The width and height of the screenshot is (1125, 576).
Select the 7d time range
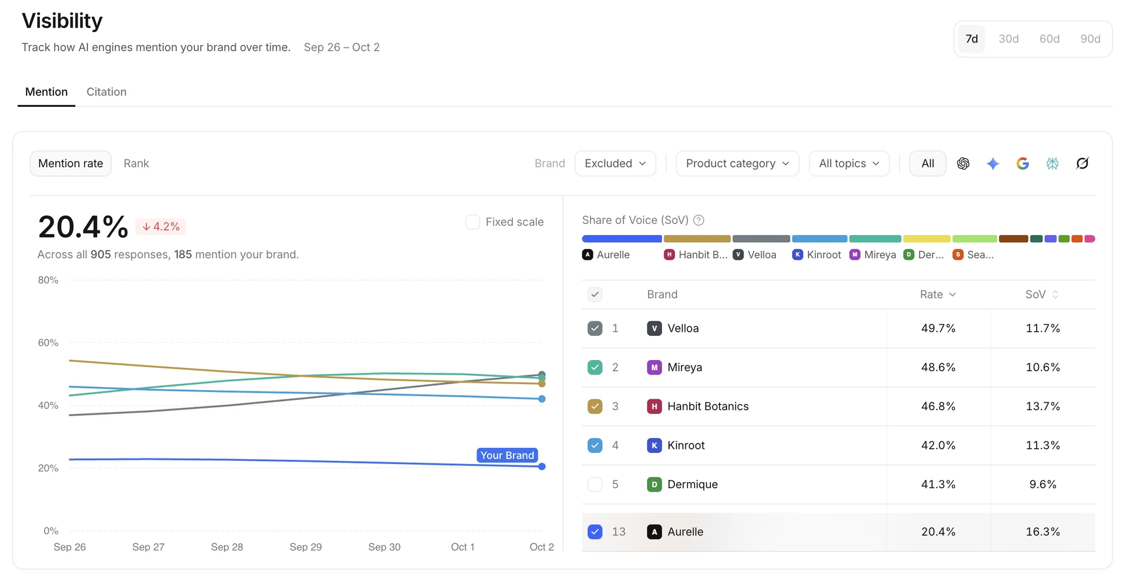(971, 39)
